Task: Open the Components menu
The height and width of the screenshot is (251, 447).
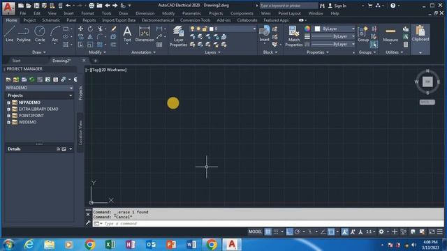Action: point(242,13)
